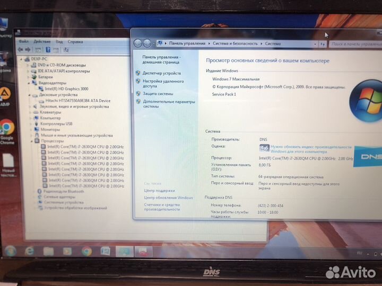Show hidden tray icons arrow
Viewport: 382px width, 286px height.
368,254
